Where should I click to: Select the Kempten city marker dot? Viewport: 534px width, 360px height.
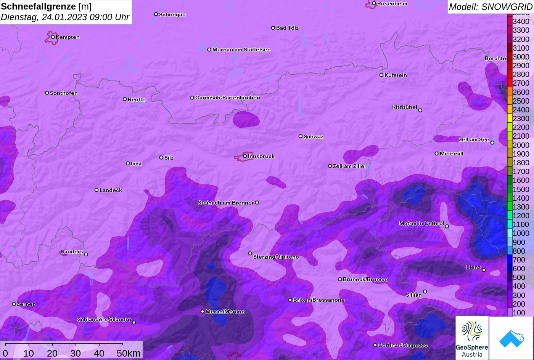point(53,37)
